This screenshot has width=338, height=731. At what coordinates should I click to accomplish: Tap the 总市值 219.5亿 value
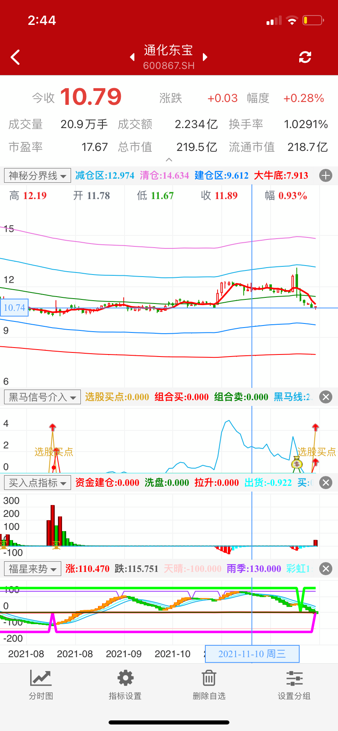point(196,147)
